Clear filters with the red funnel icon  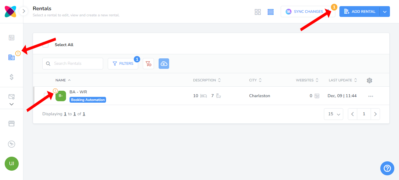point(148,64)
